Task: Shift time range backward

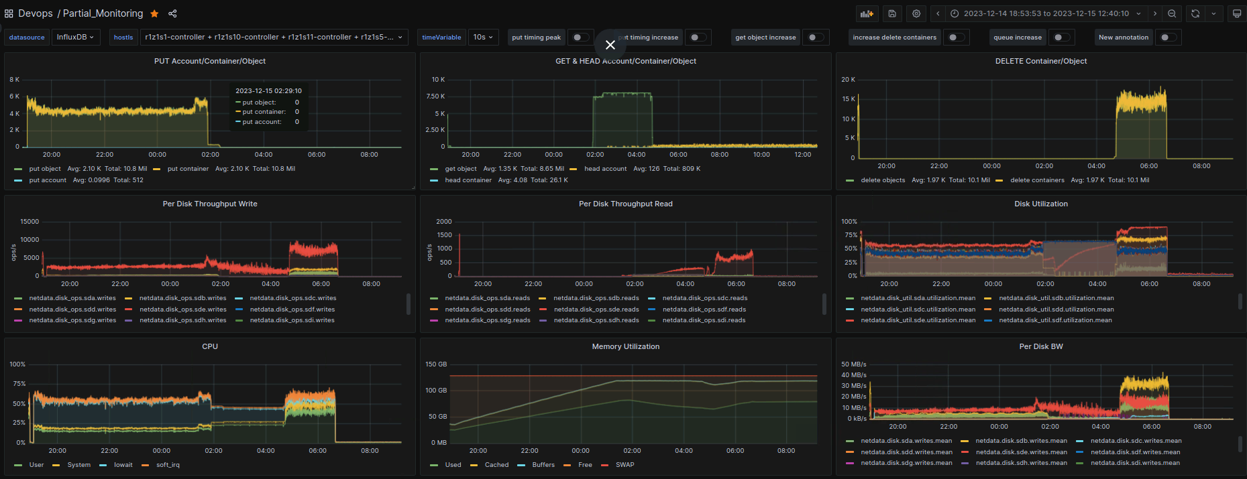Action: click(x=938, y=13)
